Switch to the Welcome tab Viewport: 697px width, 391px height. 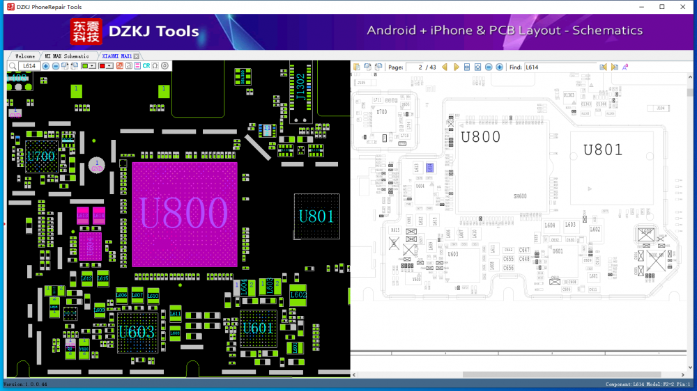(x=25, y=56)
